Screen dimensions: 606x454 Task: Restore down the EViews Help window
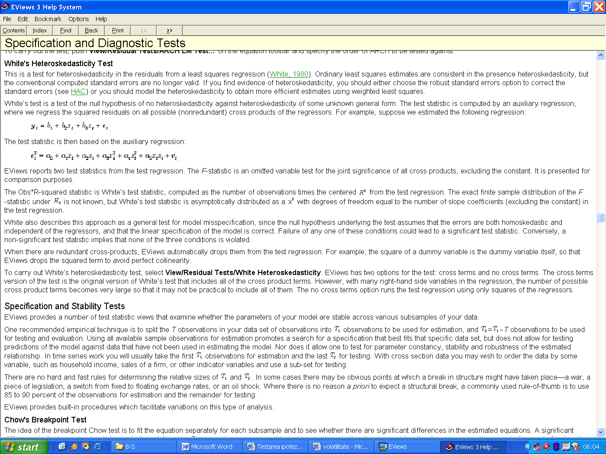(587, 6)
